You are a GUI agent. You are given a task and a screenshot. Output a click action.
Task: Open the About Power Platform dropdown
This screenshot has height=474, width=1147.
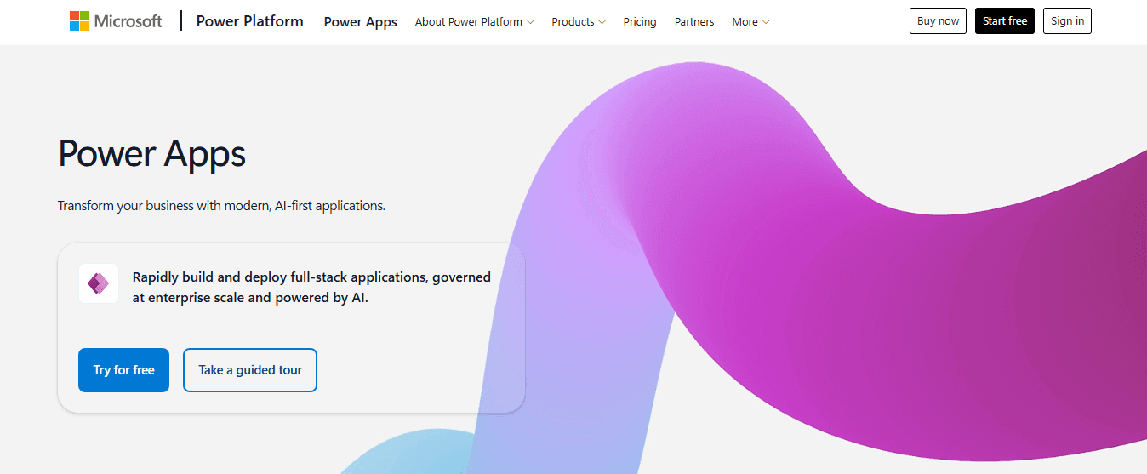475,21
